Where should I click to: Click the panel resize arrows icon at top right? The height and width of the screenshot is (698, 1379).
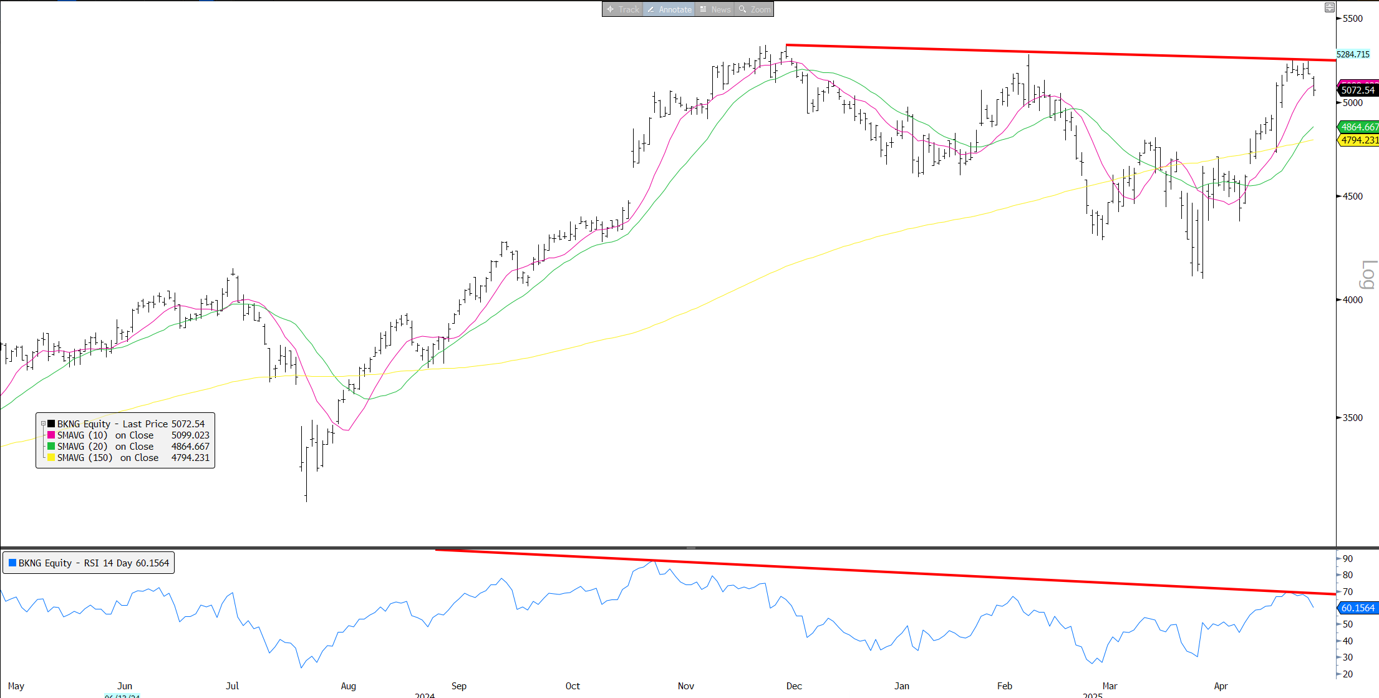pyautogui.click(x=1329, y=7)
